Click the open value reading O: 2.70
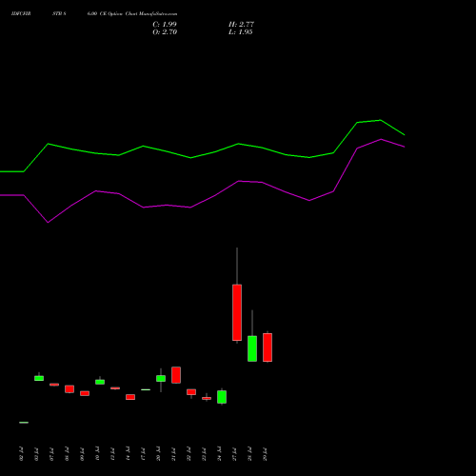 pyautogui.click(x=165, y=32)
